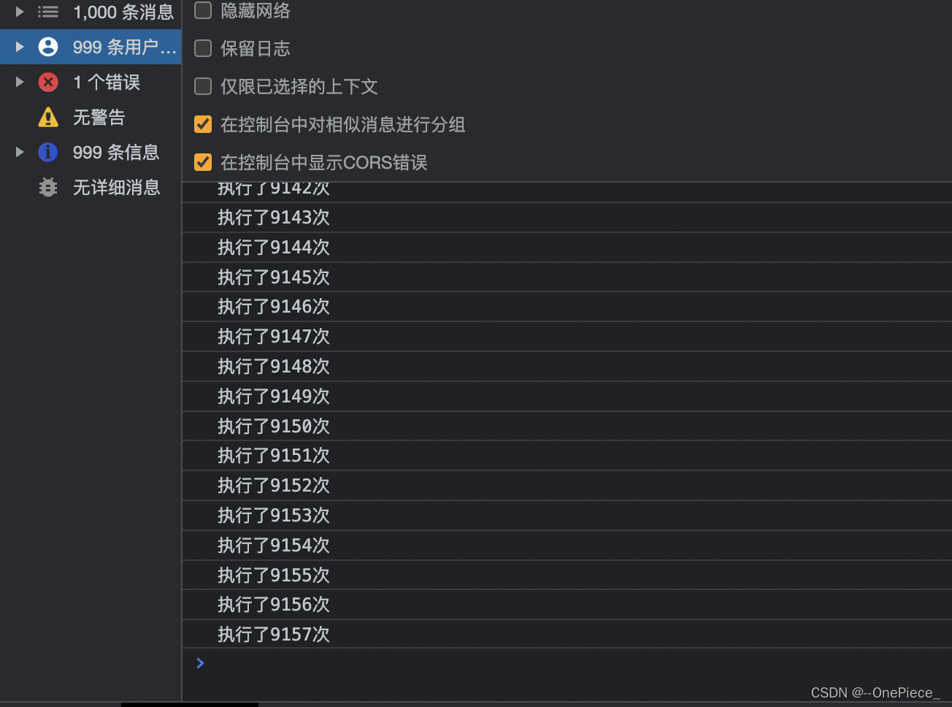Click log line 执行了9144次
Image resolution: width=952 pixels, height=707 pixels.
pyautogui.click(x=567, y=248)
